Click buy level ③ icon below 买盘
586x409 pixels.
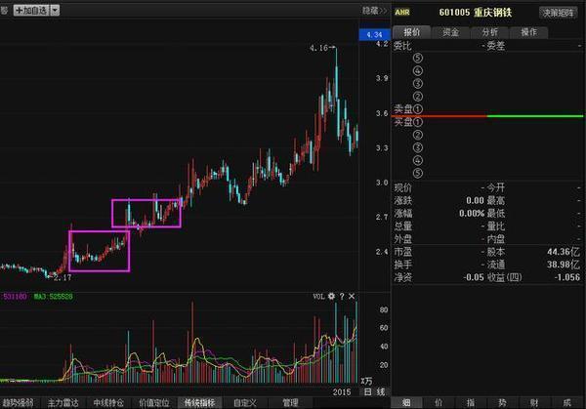tap(418, 147)
